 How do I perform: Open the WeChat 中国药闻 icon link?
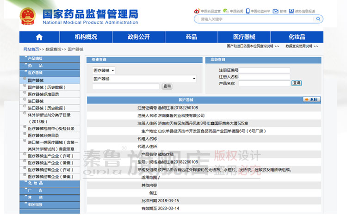click(226, 11)
